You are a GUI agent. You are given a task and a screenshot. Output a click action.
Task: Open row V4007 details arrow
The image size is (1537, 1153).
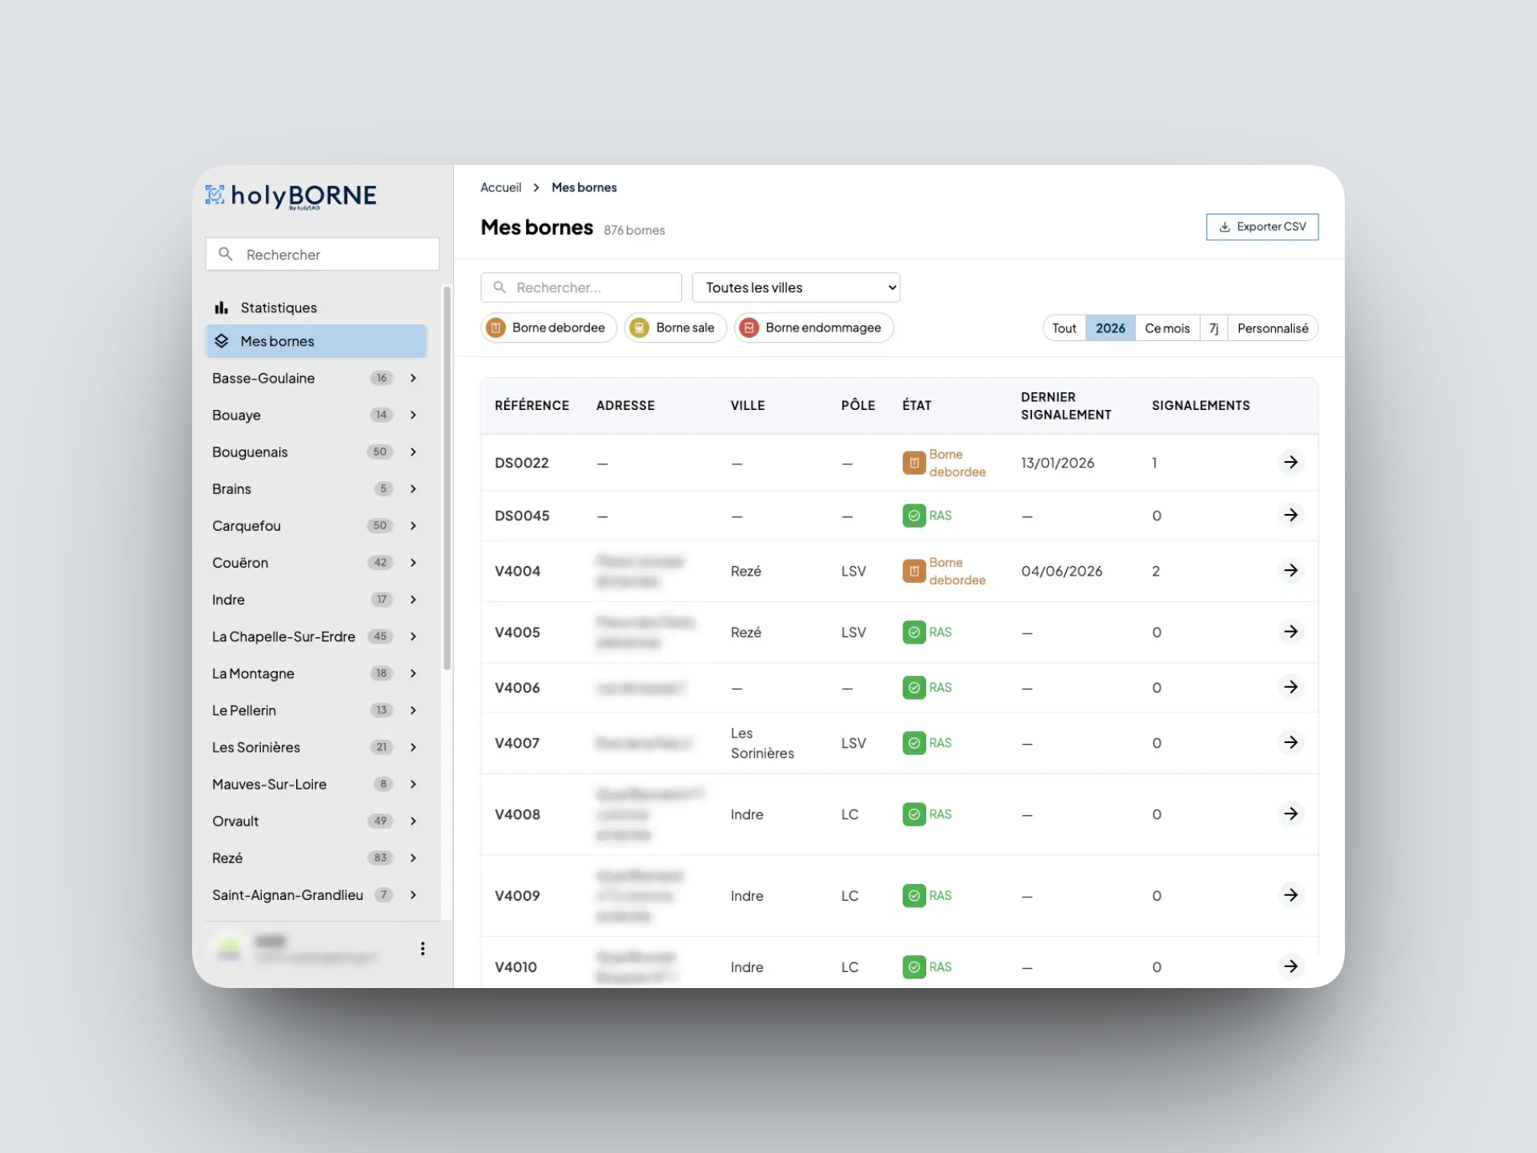click(x=1290, y=742)
